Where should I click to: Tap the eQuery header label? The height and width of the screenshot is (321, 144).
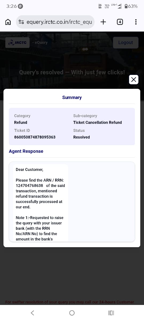tap(40, 43)
